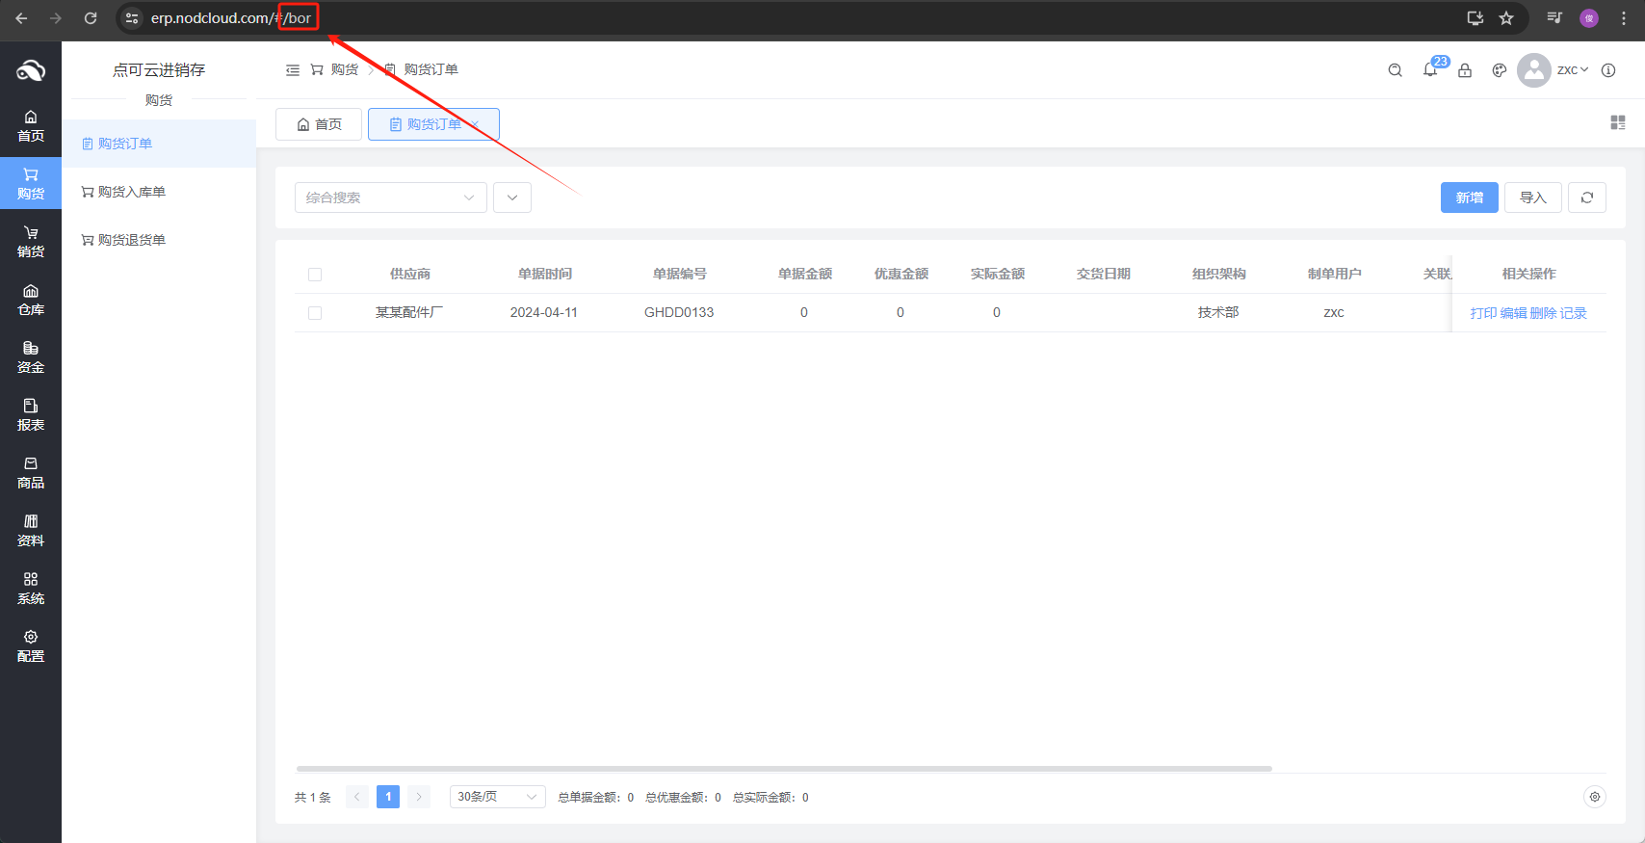Viewport: 1645px width, 843px height.
Task: Open the table settings gear icon
Action: coord(1595,797)
